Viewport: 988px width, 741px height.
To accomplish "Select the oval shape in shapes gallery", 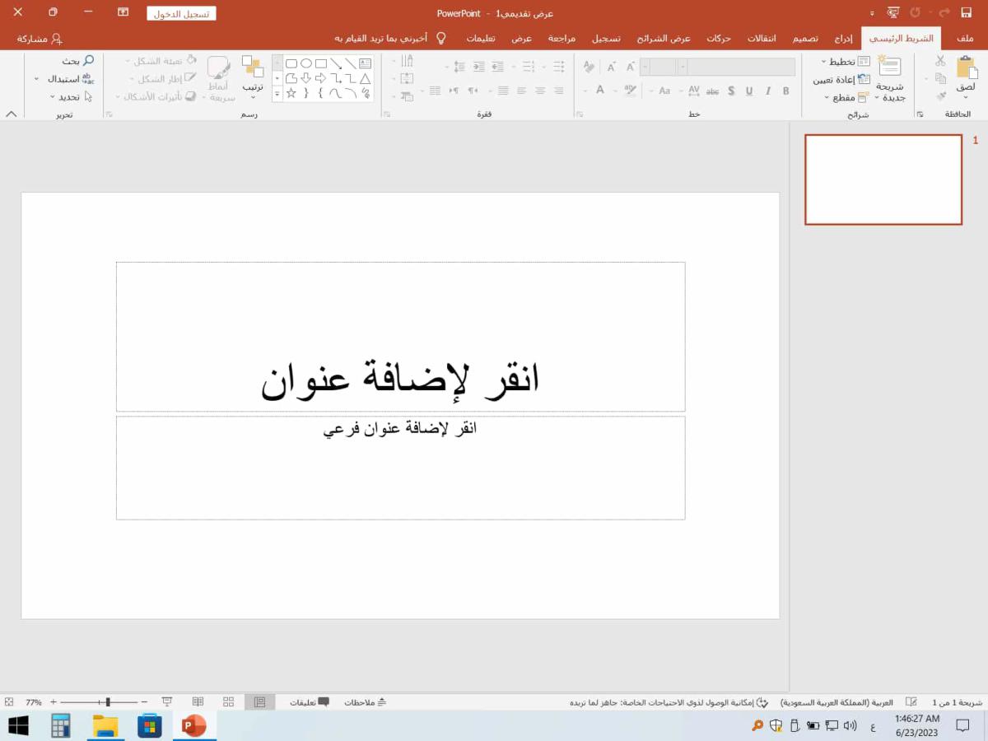I will coord(306,63).
